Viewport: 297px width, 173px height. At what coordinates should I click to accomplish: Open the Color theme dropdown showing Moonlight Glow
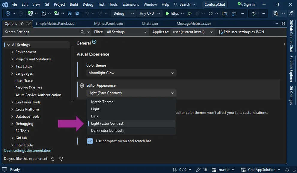(131, 73)
